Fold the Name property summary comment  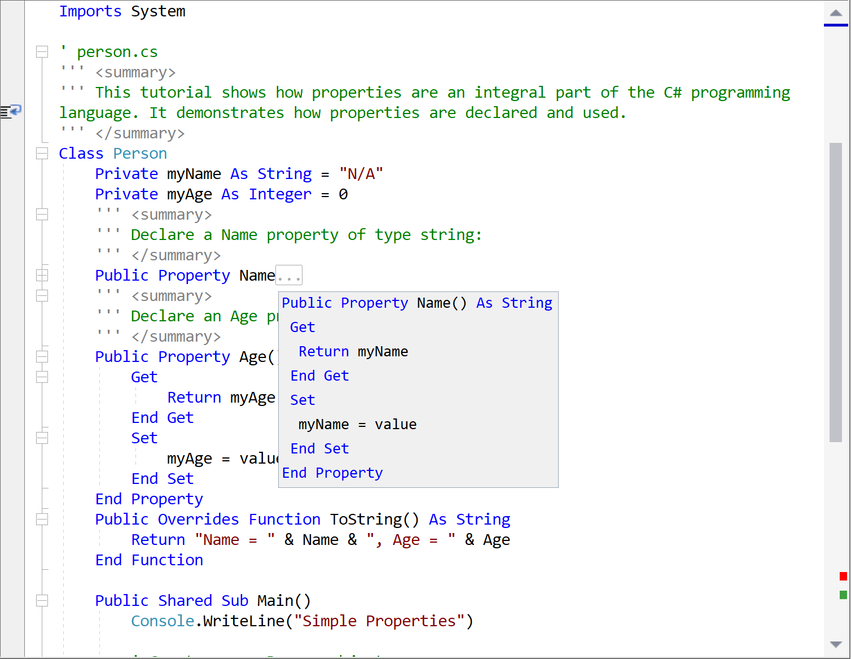pyautogui.click(x=42, y=215)
